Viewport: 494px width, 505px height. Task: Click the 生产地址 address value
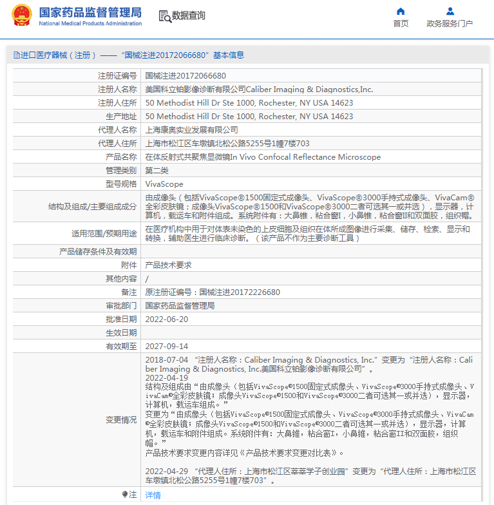pos(249,116)
